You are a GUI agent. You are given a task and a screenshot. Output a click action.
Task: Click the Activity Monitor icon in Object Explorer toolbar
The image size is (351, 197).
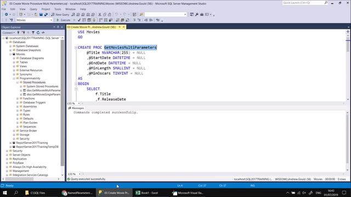click(43, 33)
